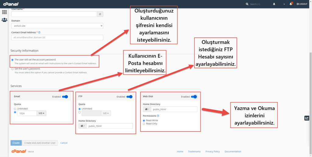Screen dimensions: 312x157
Task: Choose Read-Only Web Disk permission
Action: (144, 124)
